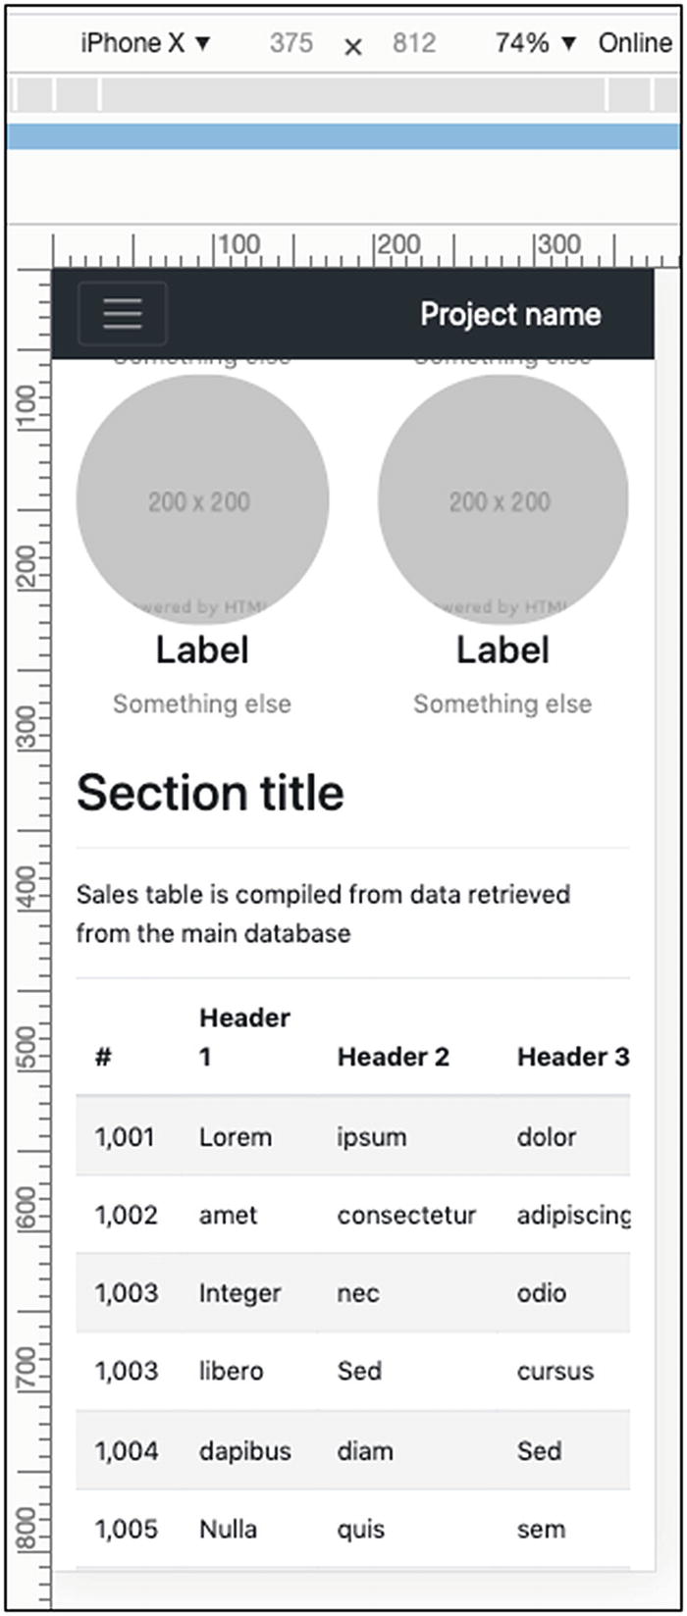Viewport: 687px width, 1616px height.
Task: Click the Header 1 column heading
Action: (x=244, y=1037)
